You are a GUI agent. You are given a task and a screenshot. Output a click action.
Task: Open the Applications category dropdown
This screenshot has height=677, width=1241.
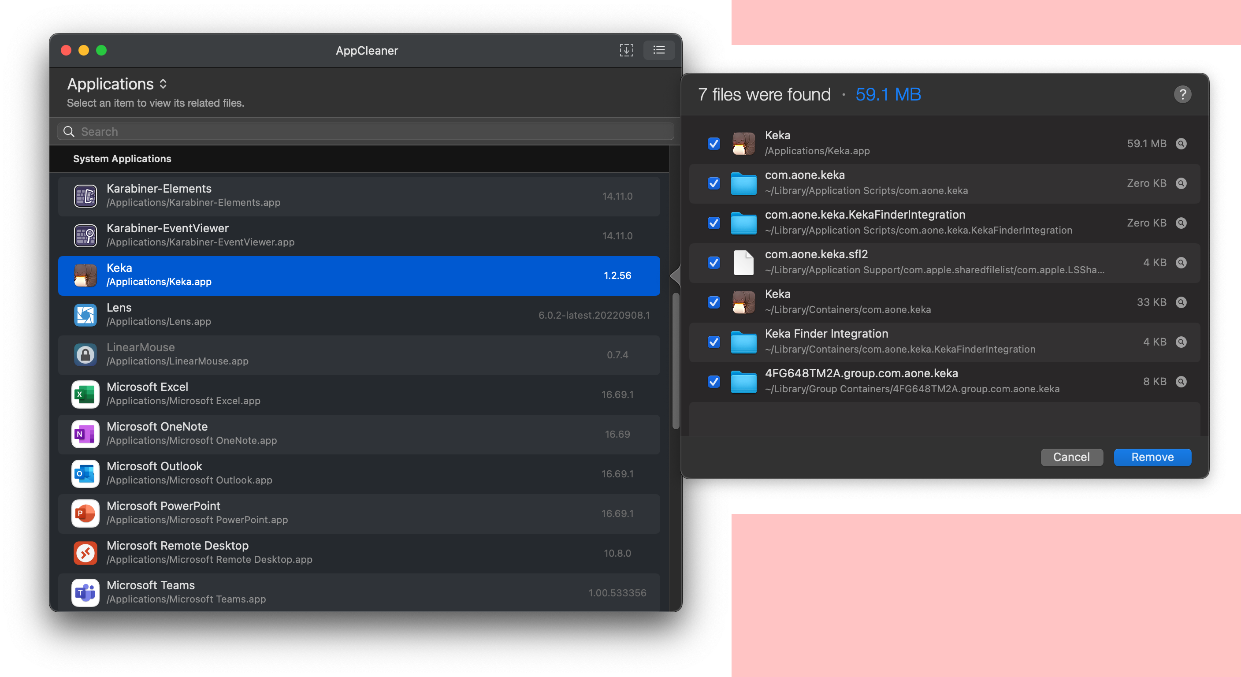(117, 84)
